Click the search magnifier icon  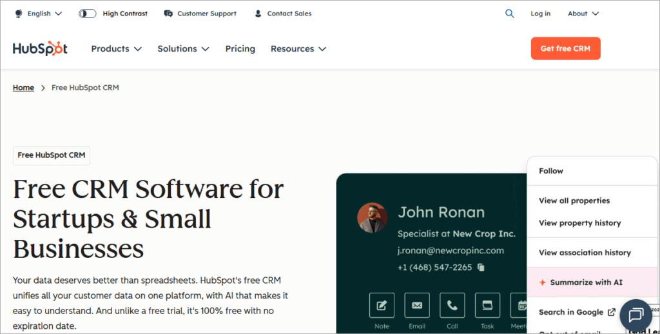pos(509,14)
